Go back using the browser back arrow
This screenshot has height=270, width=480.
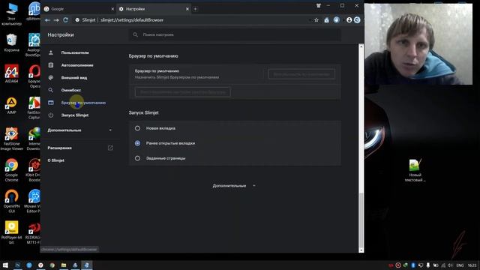tap(47, 20)
